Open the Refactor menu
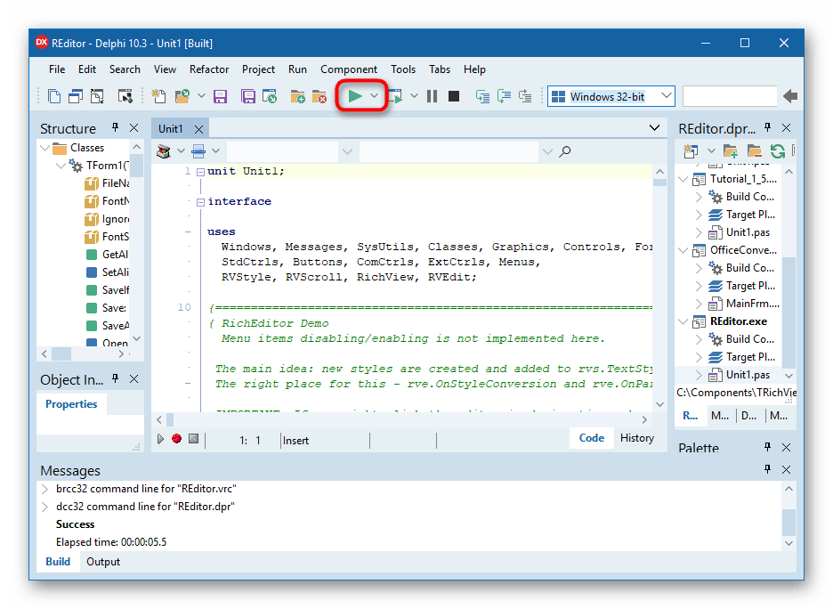The image size is (833, 609). 209,69
